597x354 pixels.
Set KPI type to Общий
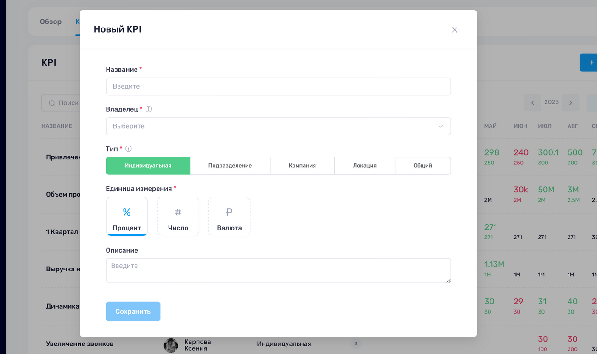(x=422, y=165)
